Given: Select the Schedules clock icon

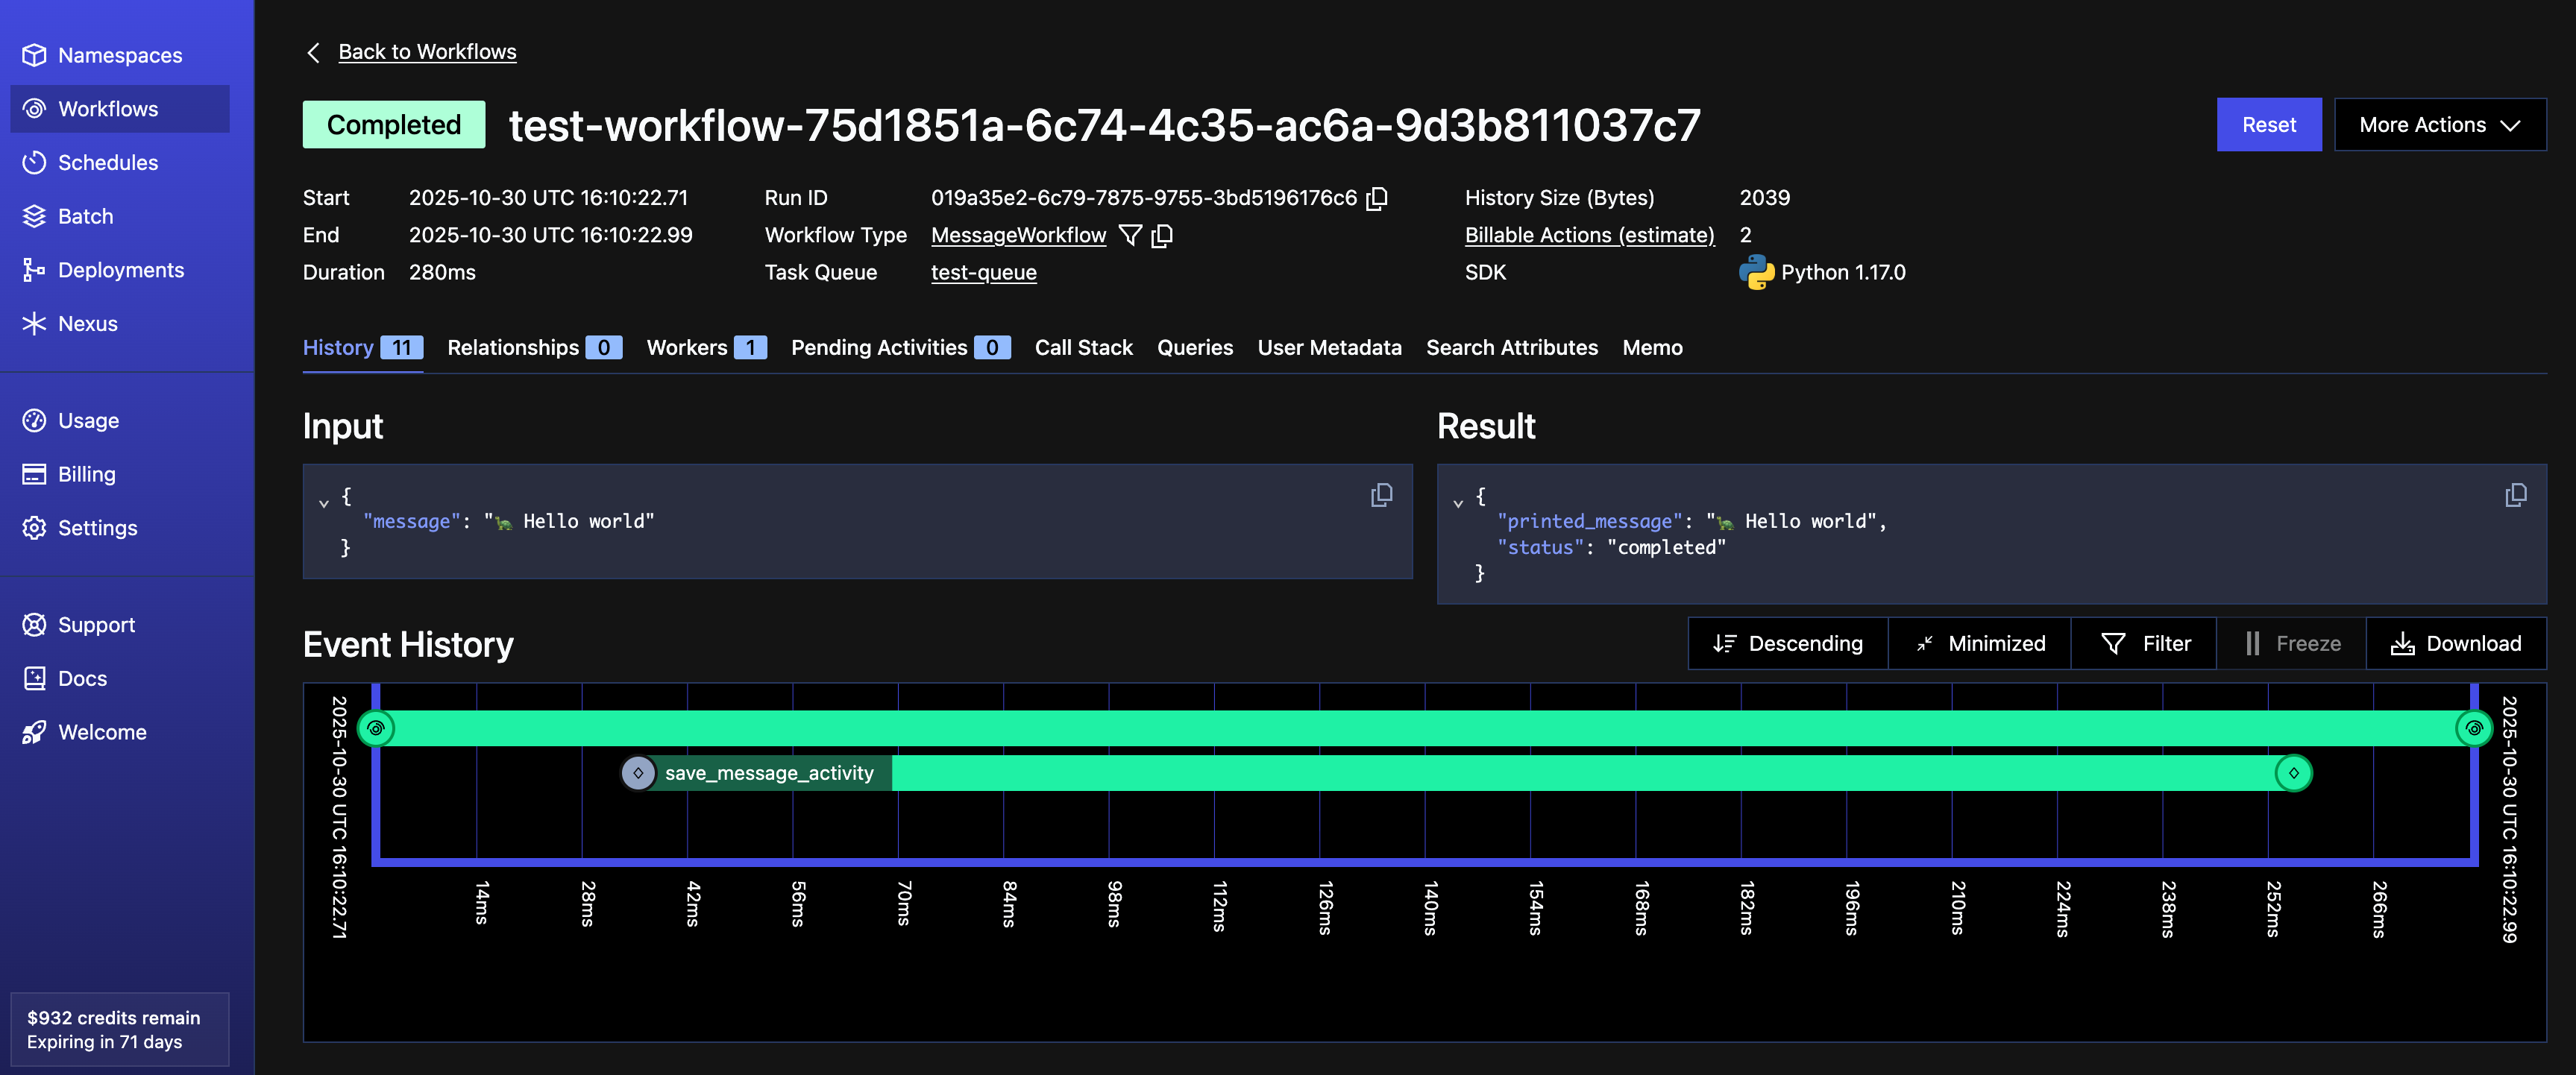Looking at the screenshot, I should (35, 162).
